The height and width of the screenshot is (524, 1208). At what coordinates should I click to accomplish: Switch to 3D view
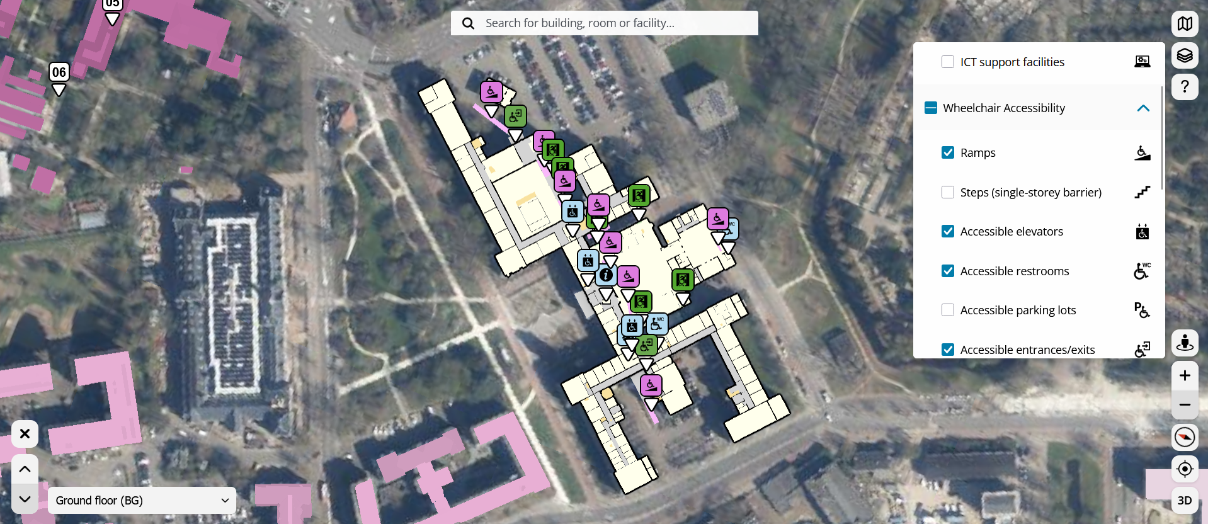point(1185,501)
